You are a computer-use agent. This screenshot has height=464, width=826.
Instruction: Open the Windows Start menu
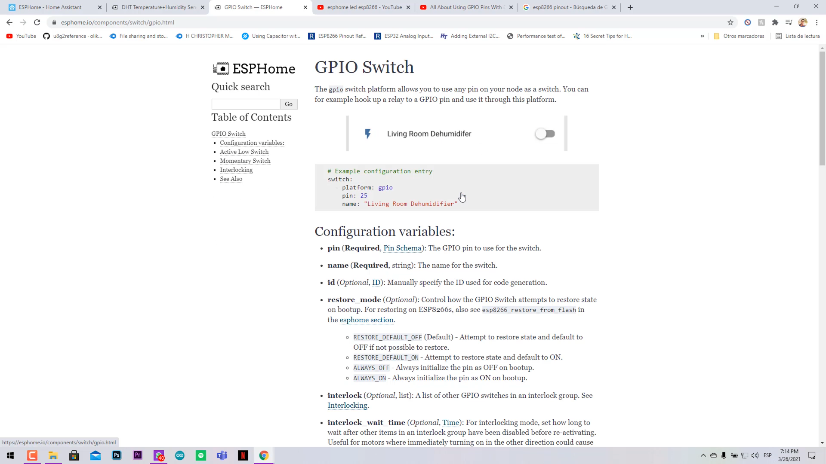pos(10,455)
